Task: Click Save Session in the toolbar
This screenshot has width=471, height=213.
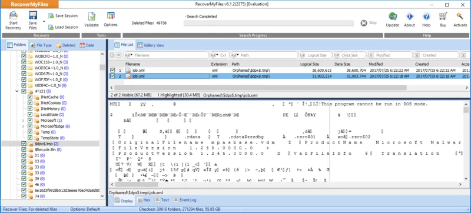Action: pyautogui.click(x=63, y=16)
